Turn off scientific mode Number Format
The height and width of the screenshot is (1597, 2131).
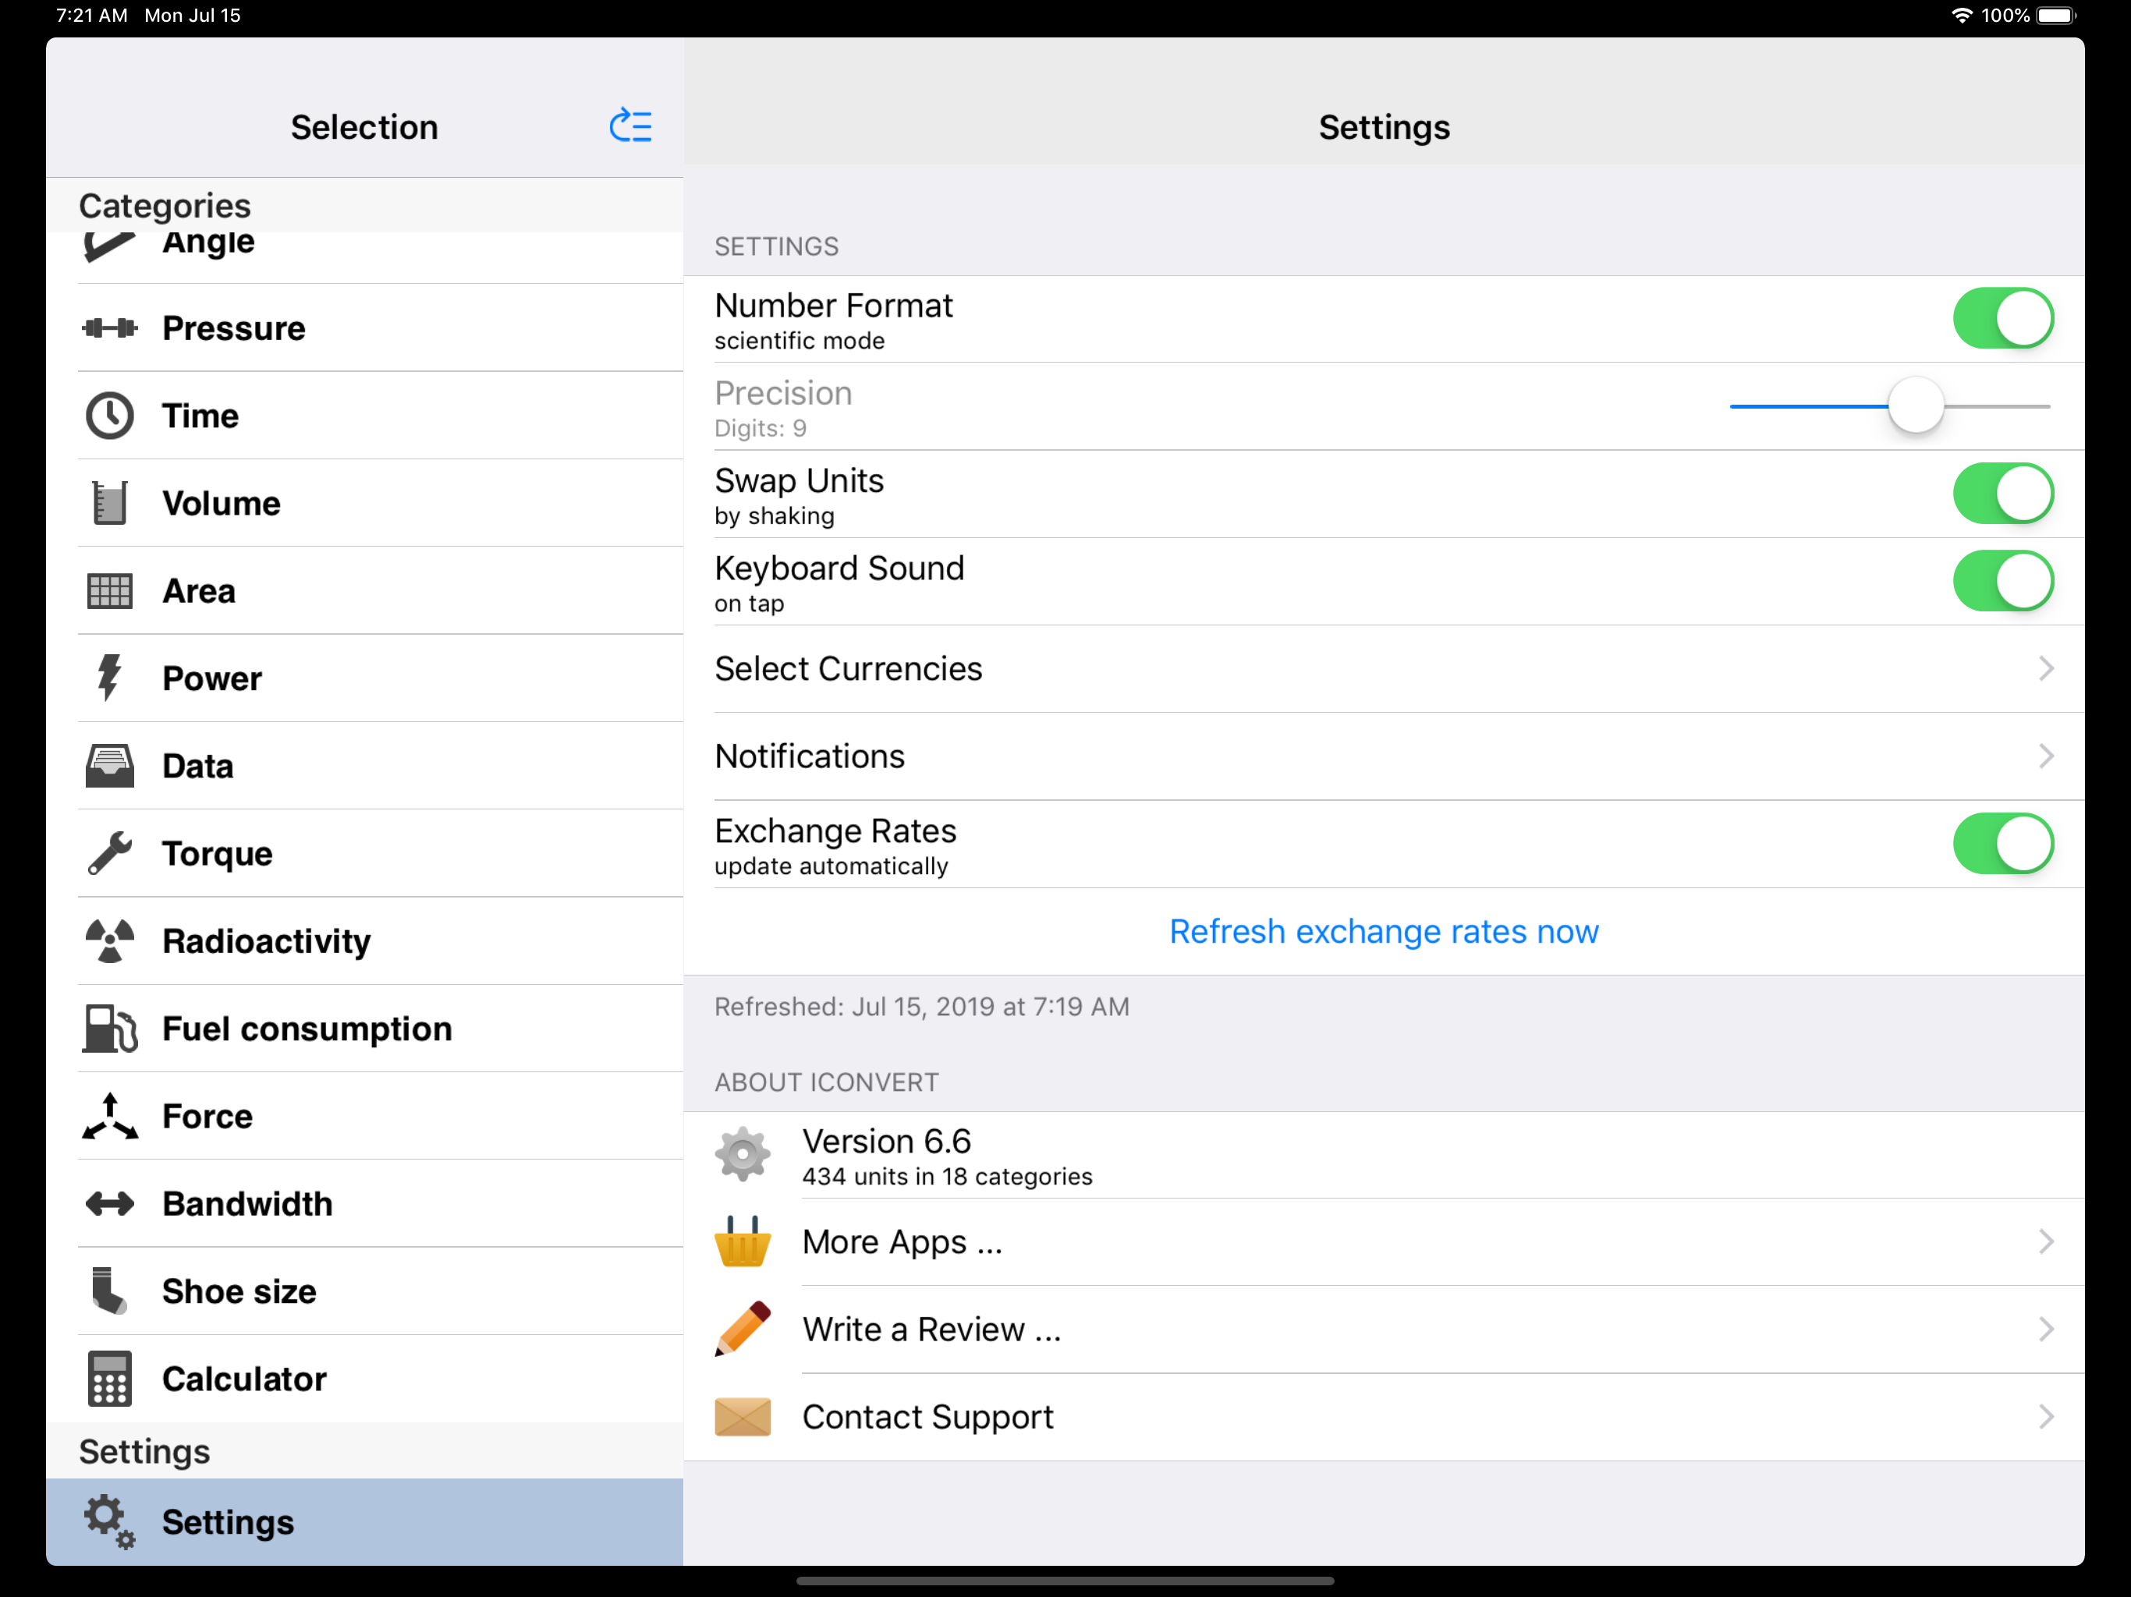tap(2002, 319)
